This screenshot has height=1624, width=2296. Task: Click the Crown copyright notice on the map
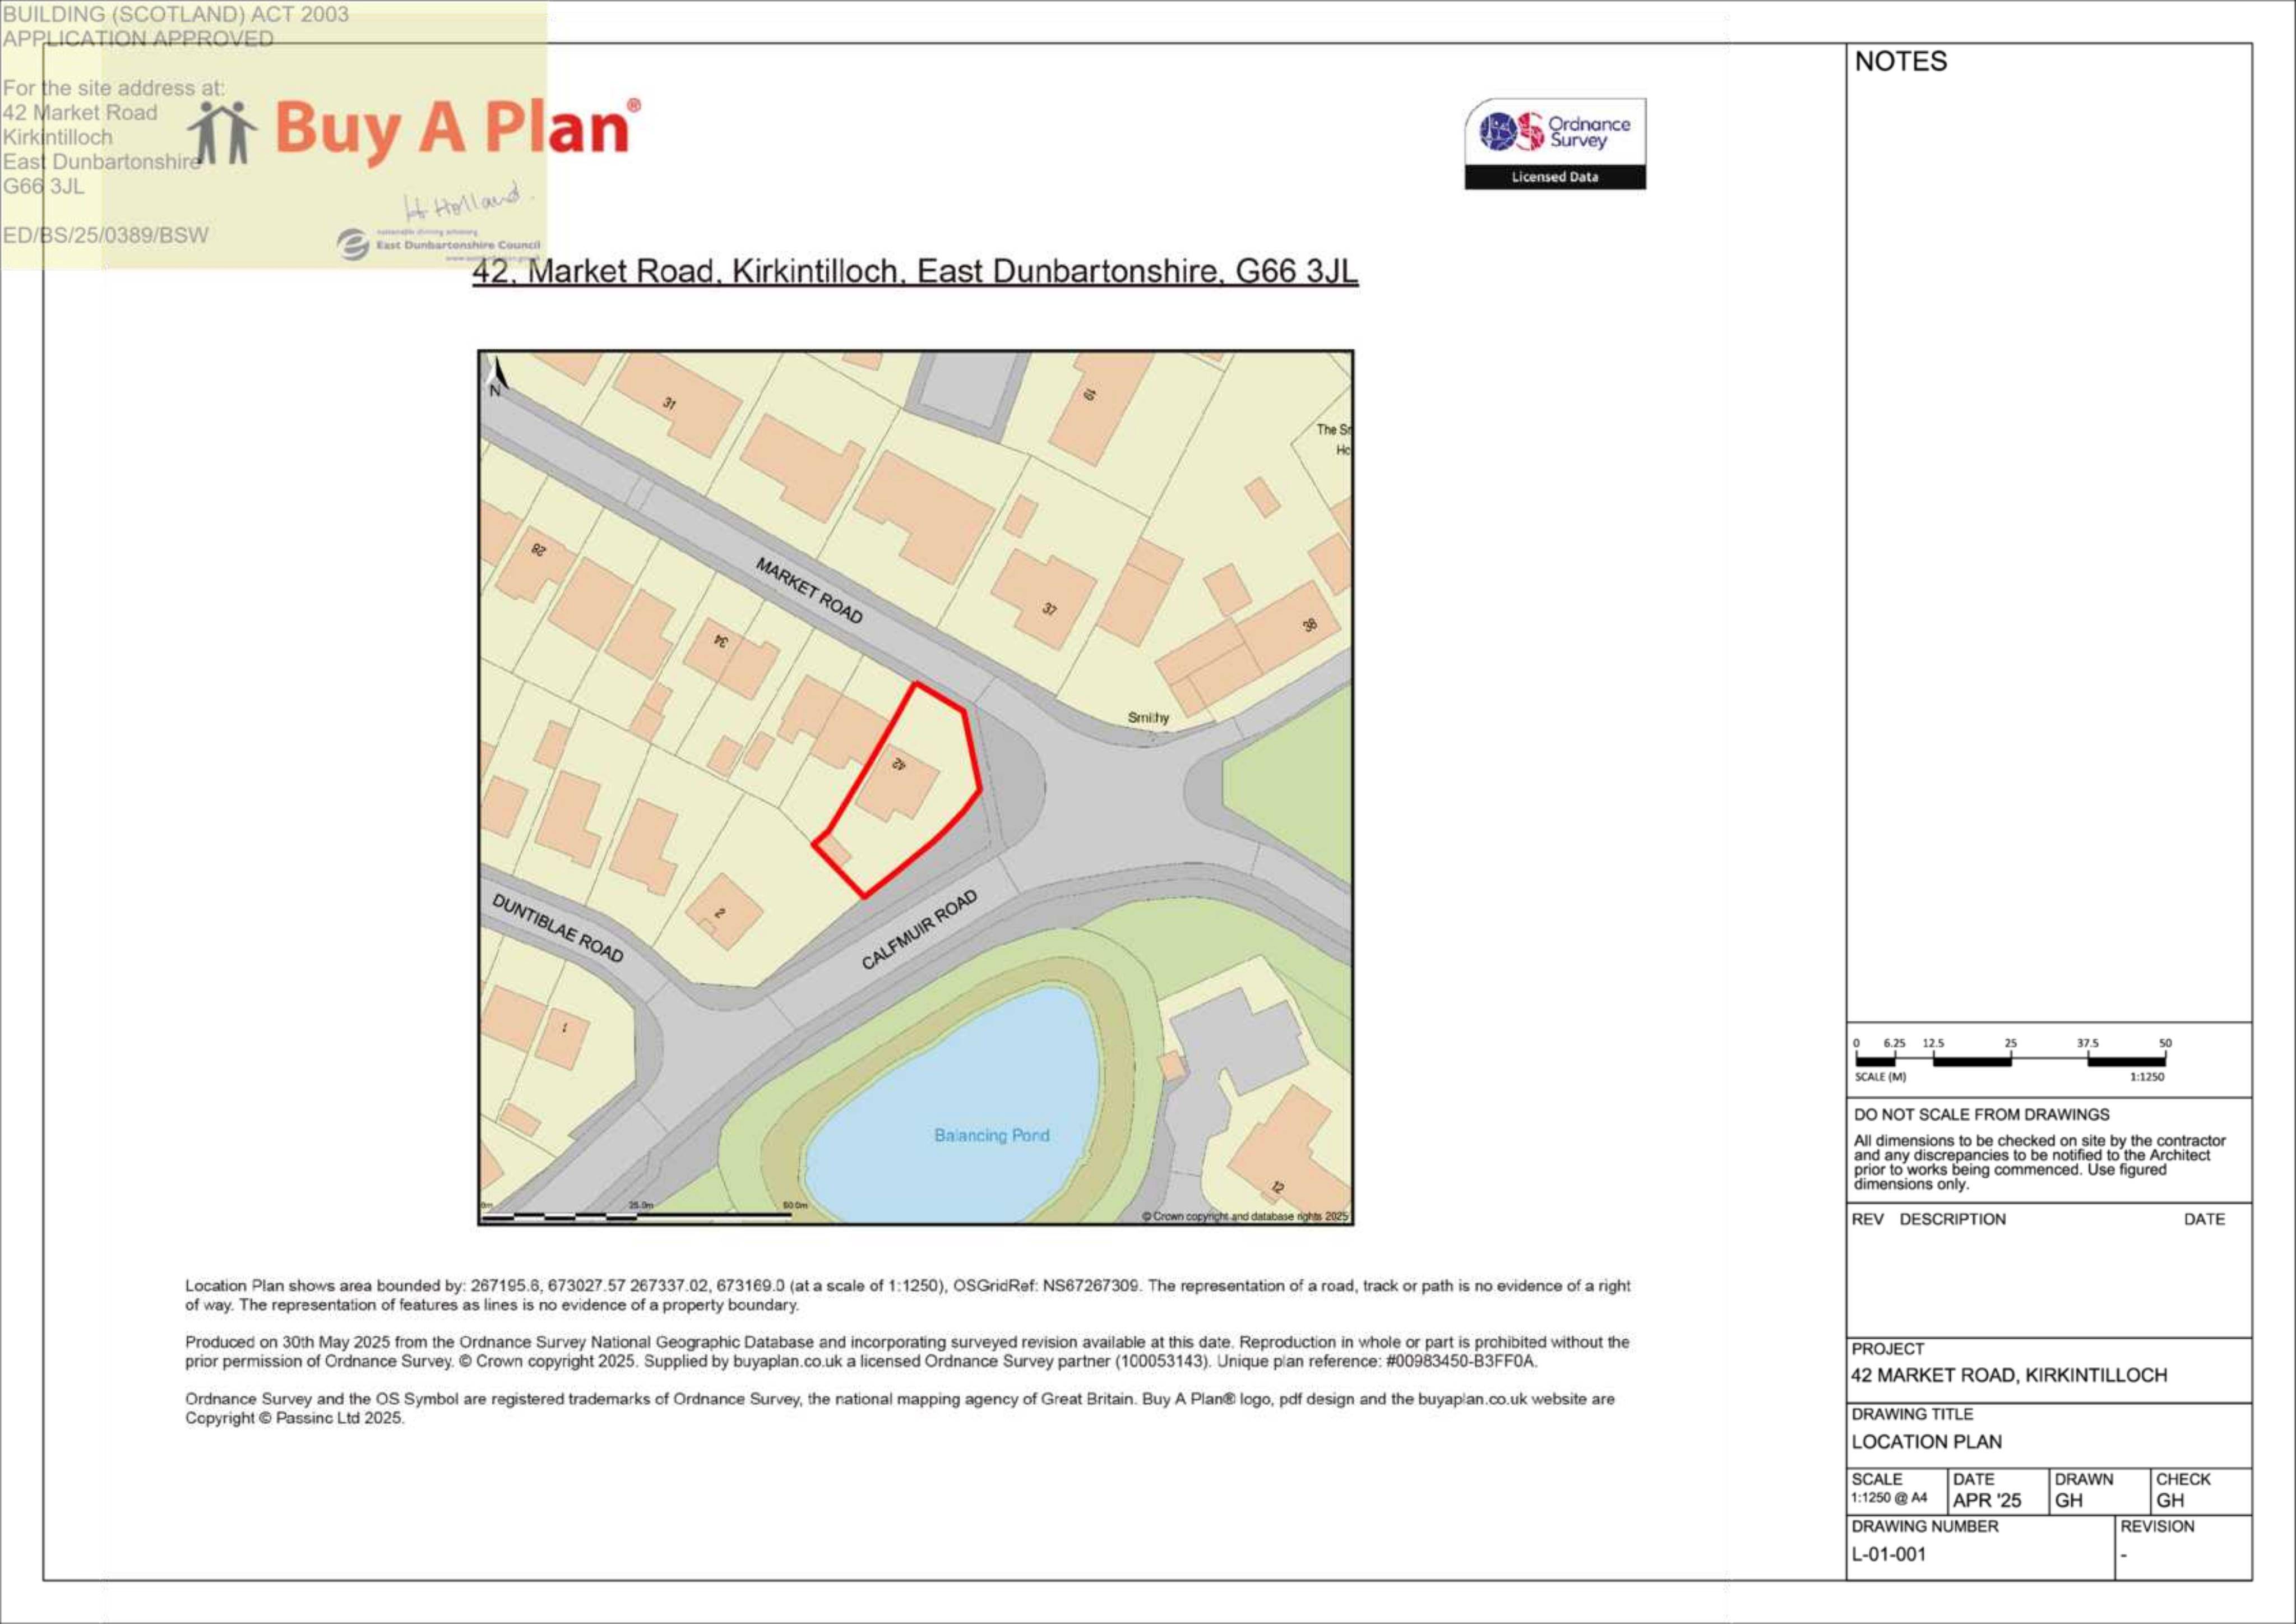(1245, 1216)
